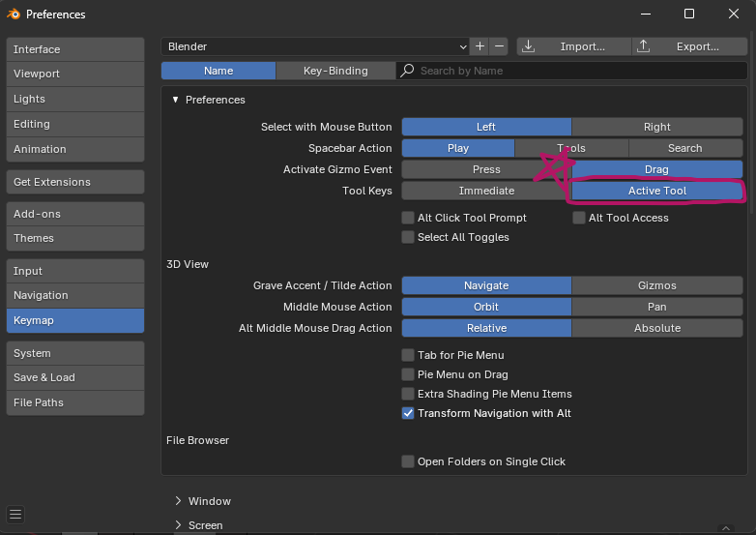Enable Extra Shading Pie Menu Items
Viewport: 756px width, 535px height.
coord(408,394)
